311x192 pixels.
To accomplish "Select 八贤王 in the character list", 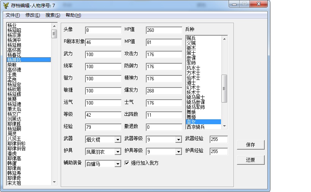I will (29, 139).
